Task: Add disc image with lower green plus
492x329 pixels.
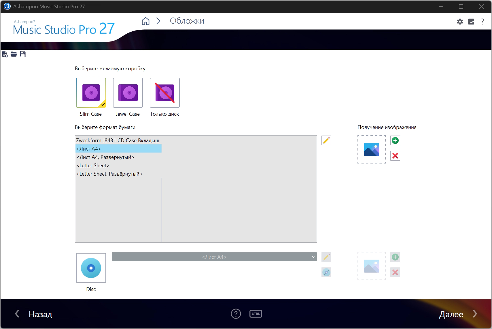Action: coord(395,257)
